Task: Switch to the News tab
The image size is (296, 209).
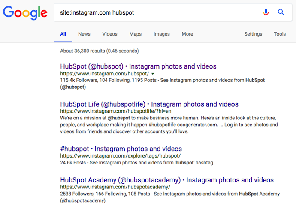Action: click(84, 34)
